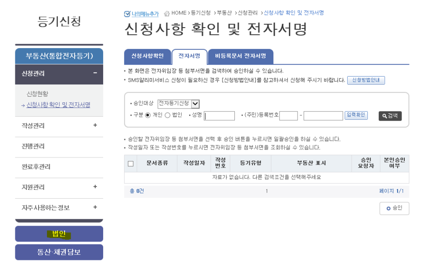Click the 입력확인 button
Image resolution: width=424 pixels, height=266 pixels.
356,115
